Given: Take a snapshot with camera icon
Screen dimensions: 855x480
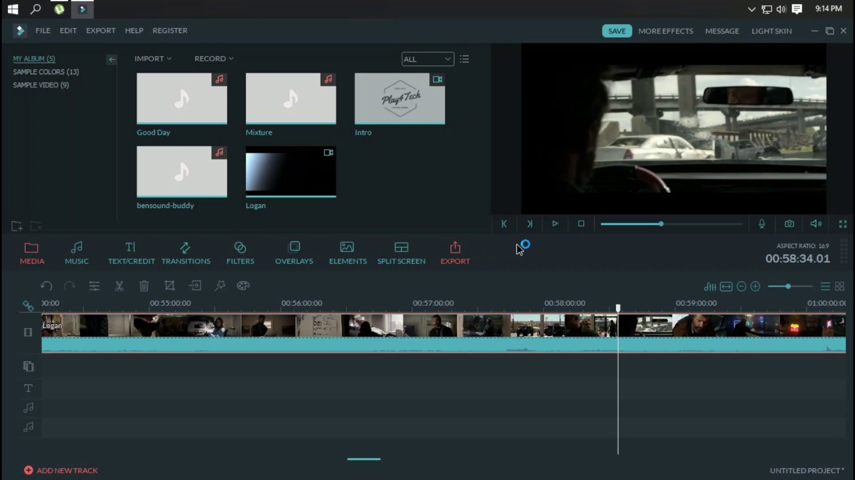Looking at the screenshot, I should click(x=790, y=224).
